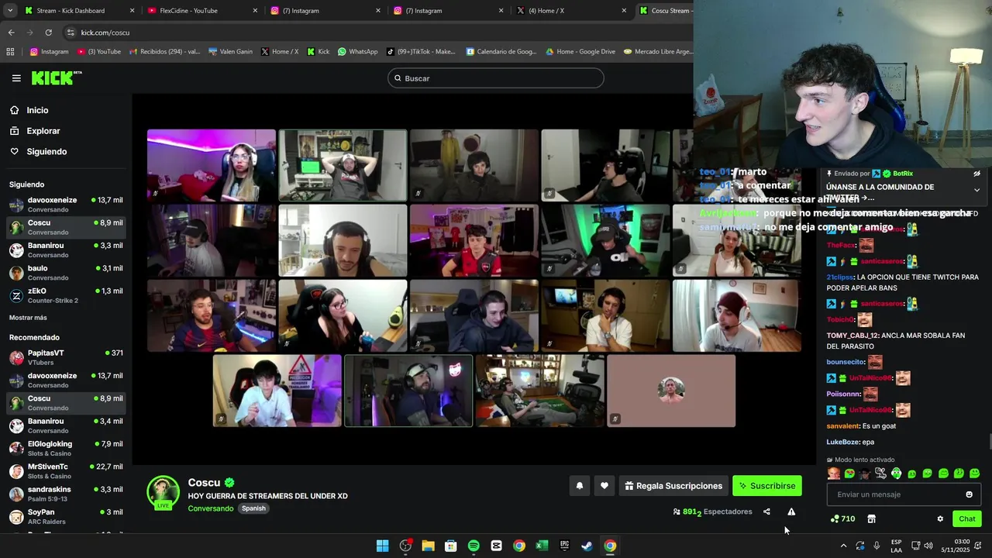992x558 pixels.
Task: Click username 21clipss in chat
Action: [x=840, y=277]
